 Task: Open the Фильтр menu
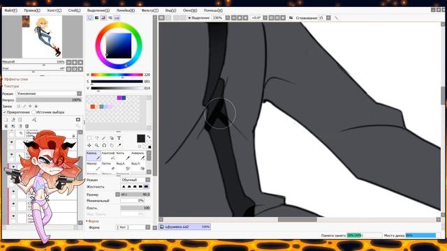tap(149, 10)
